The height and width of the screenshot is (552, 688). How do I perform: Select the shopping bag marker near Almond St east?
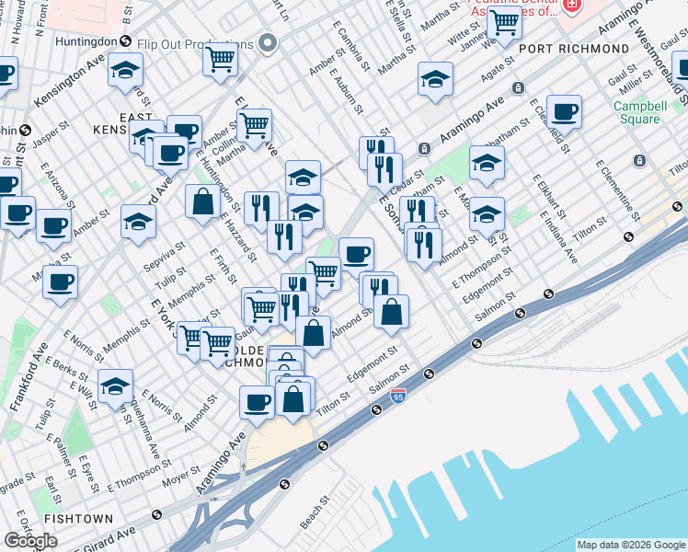[x=392, y=315]
